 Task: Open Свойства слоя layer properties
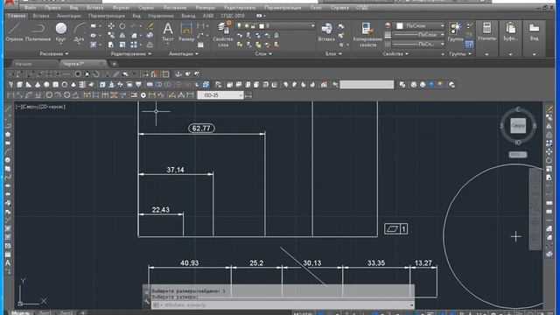(x=223, y=34)
